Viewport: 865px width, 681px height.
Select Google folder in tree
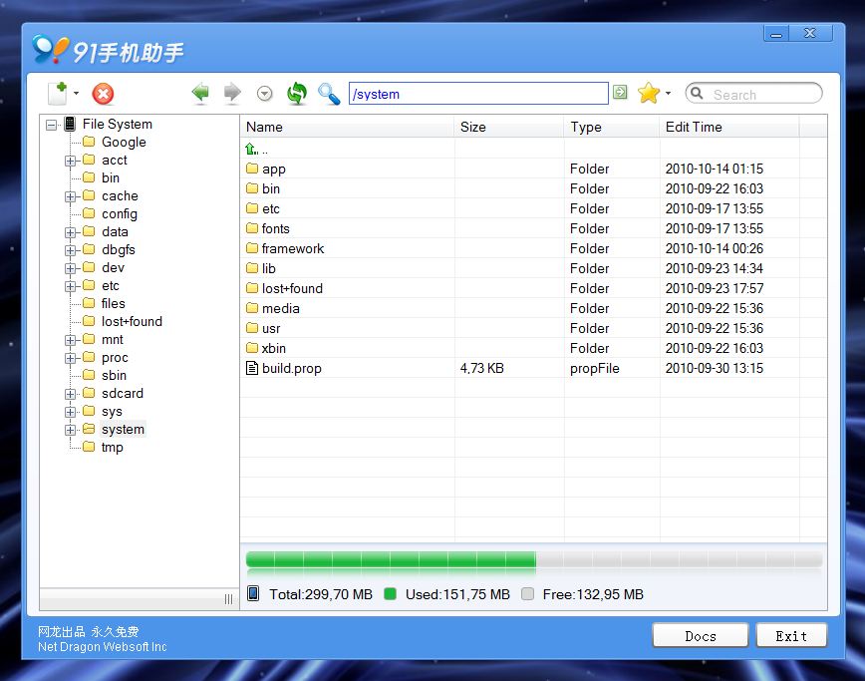[115, 142]
